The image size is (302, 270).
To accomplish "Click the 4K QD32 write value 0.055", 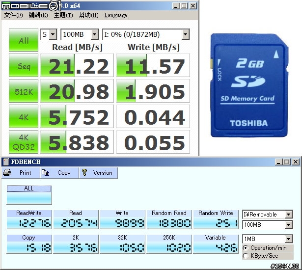I will click(x=153, y=142).
